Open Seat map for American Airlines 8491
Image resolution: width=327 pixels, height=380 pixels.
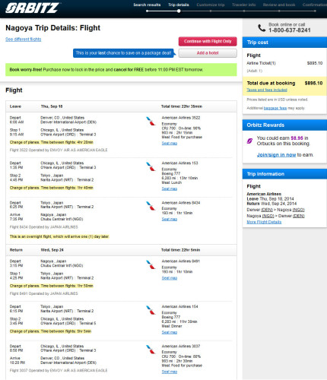(x=170, y=278)
